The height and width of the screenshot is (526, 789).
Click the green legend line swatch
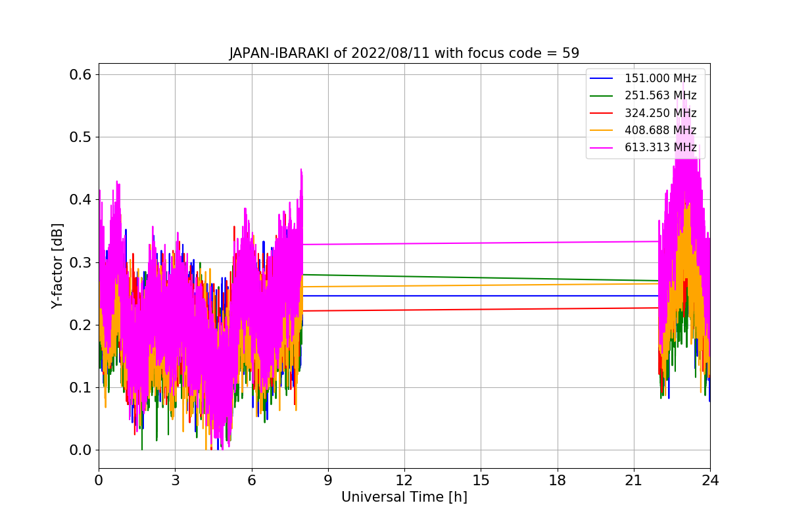click(602, 96)
